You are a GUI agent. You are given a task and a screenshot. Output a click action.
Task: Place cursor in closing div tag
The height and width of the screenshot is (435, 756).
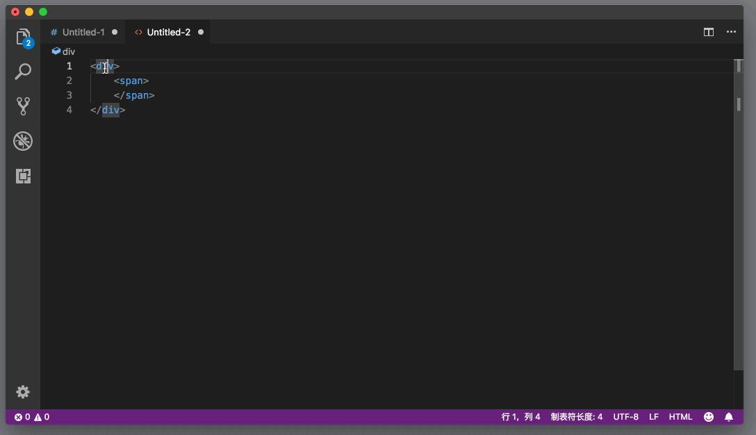coord(108,110)
